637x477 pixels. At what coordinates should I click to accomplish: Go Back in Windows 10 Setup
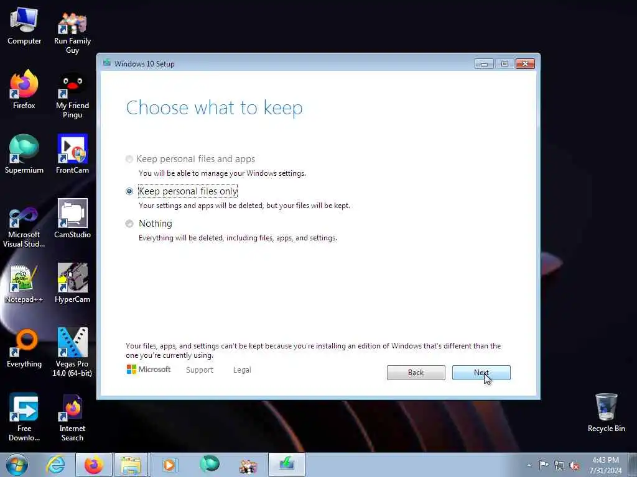coord(416,373)
